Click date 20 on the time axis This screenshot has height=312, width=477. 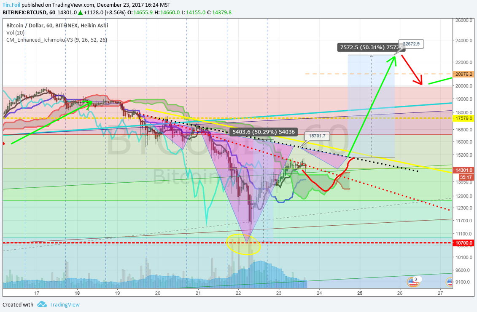point(158,293)
